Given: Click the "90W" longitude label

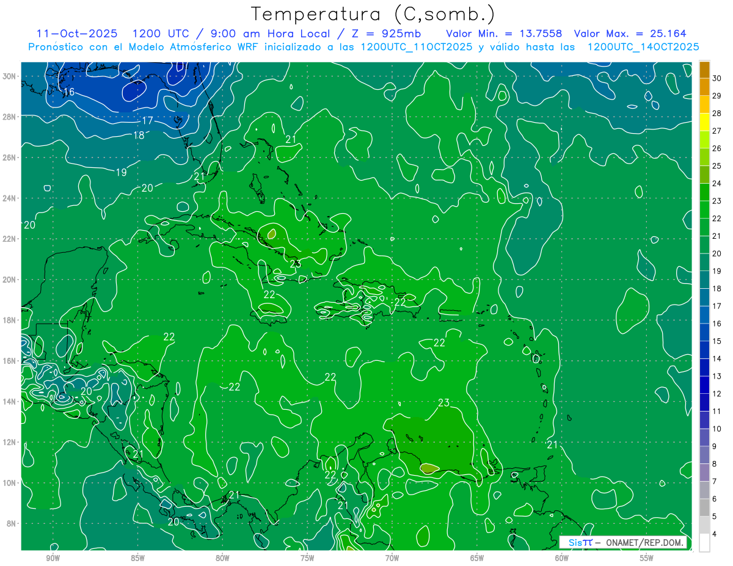Looking at the screenshot, I should tap(53, 558).
